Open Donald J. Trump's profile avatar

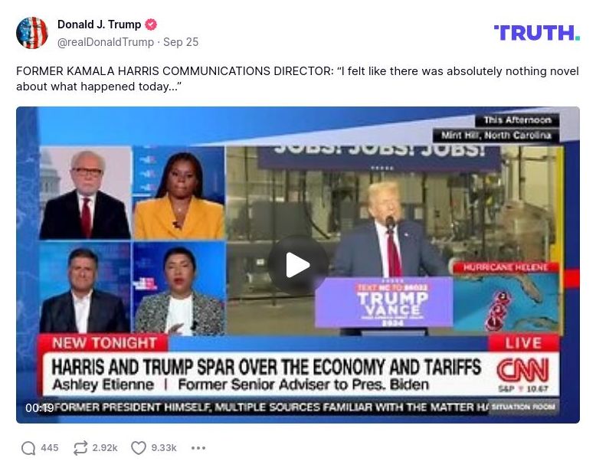coord(32,33)
